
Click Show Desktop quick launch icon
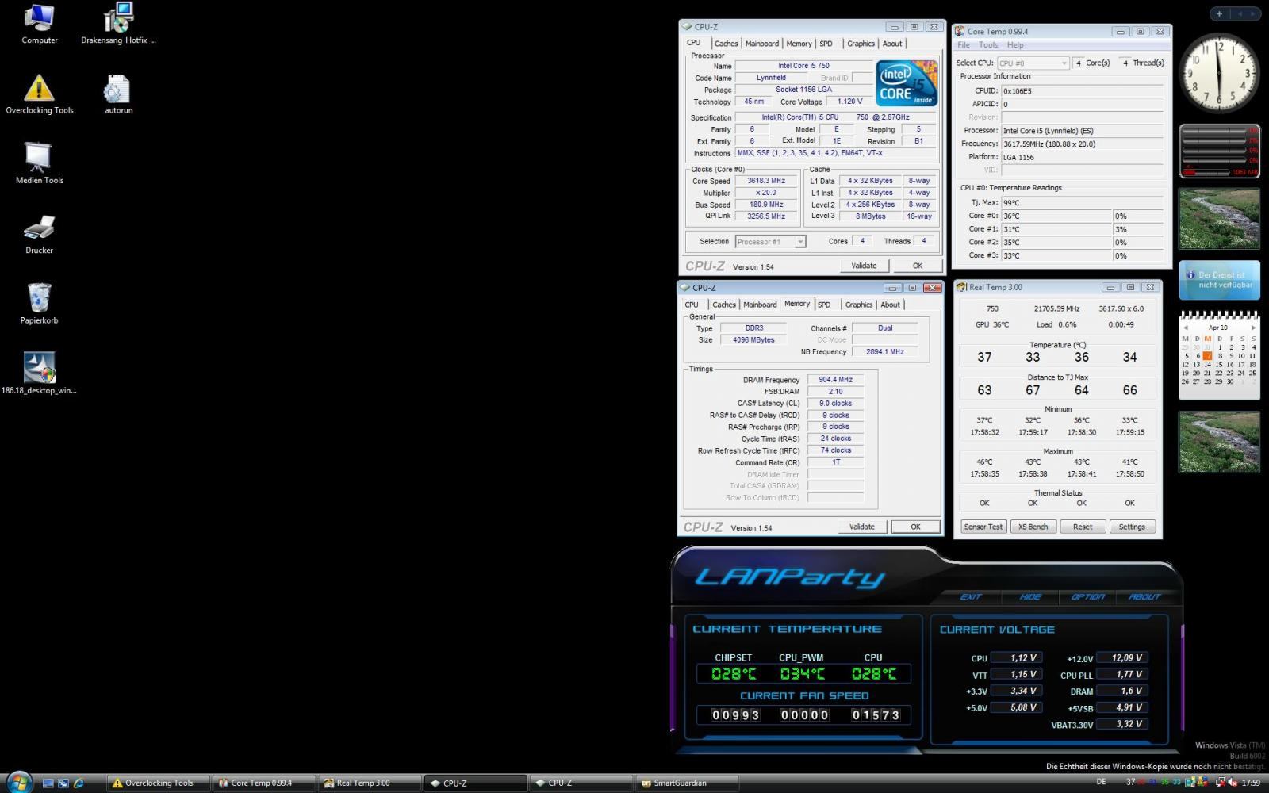48,783
